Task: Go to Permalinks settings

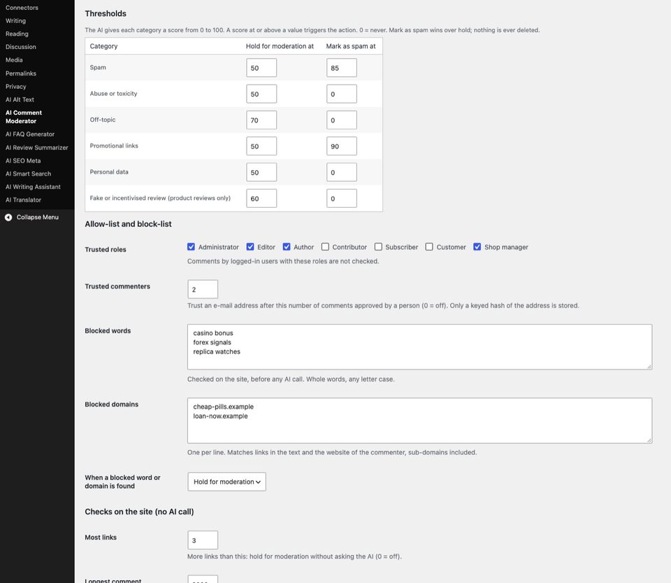Action: [x=21, y=73]
